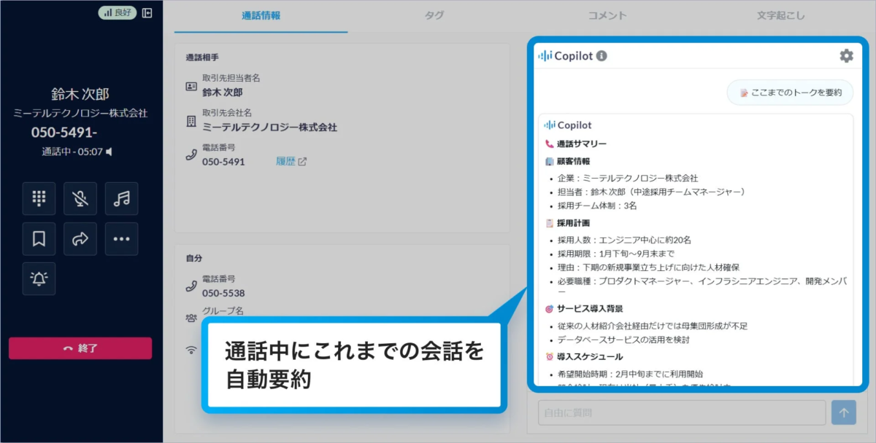This screenshot has height=443, width=876.
Task: Bookmark this moment in the call
Action: [x=39, y=239]
